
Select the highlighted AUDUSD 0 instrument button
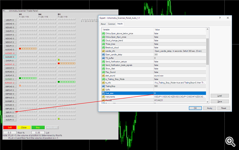10,57
